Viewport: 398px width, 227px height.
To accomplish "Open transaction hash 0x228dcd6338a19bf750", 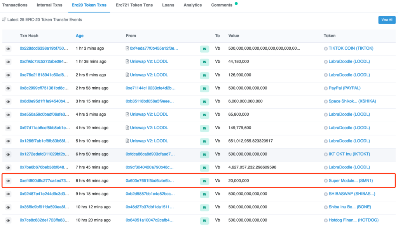I will pyautogui.click(x=44, y=48).
